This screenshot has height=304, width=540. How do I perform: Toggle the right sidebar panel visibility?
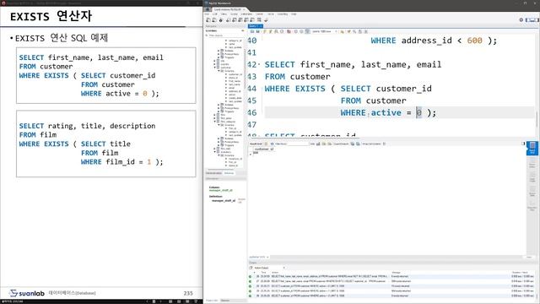537,20
